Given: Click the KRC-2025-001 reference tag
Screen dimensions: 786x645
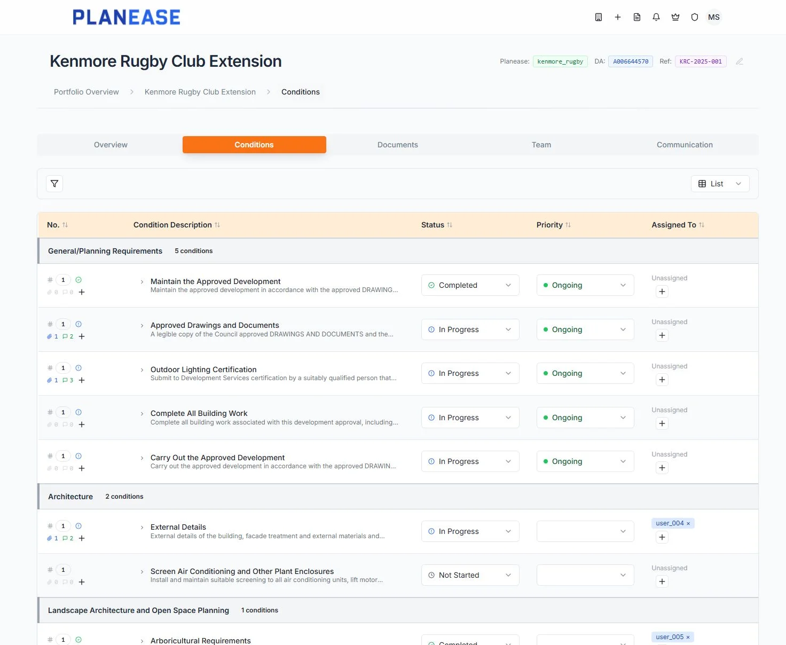Looking at the screenshot, I should pyautogui.click(x=701, y=61).
